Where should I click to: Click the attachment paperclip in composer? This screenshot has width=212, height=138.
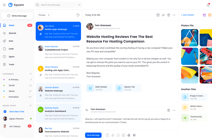(113, 135)
